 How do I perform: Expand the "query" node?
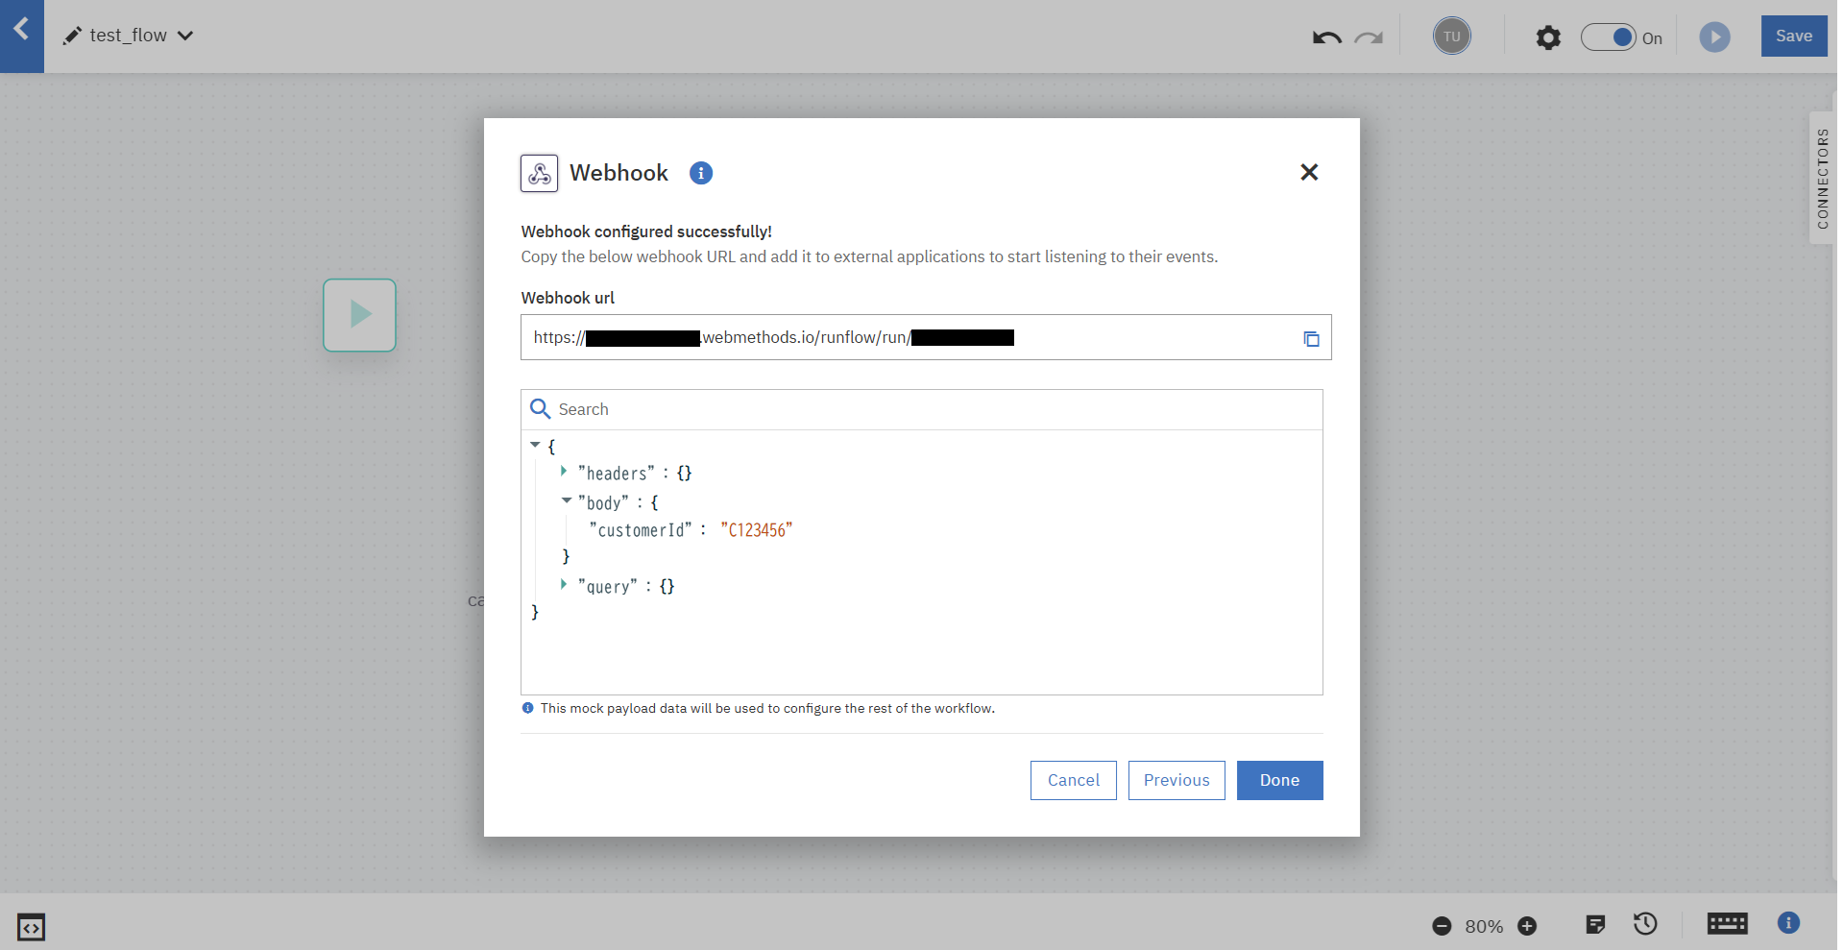(564, 584)
